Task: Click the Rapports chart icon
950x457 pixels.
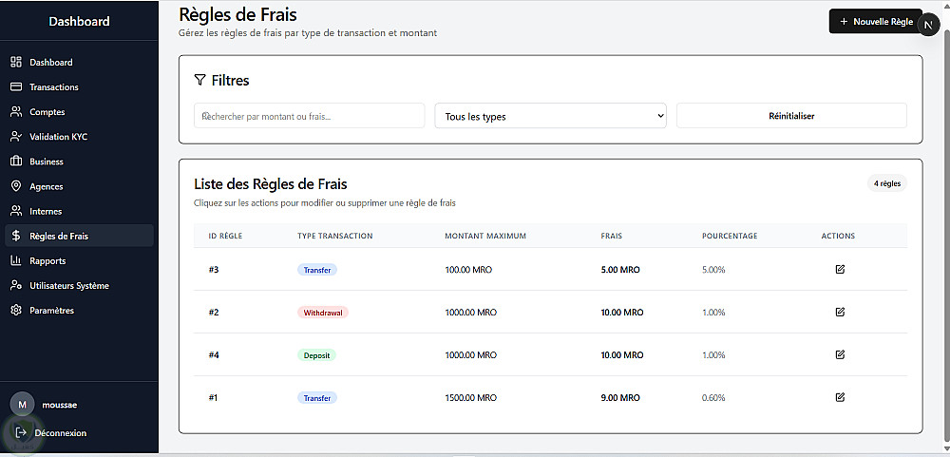Action: coord(16,260)
